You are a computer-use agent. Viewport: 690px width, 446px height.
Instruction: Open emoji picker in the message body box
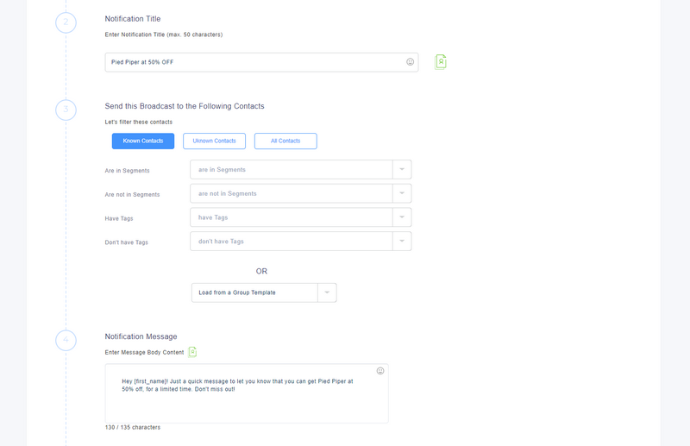coord(380,371)
